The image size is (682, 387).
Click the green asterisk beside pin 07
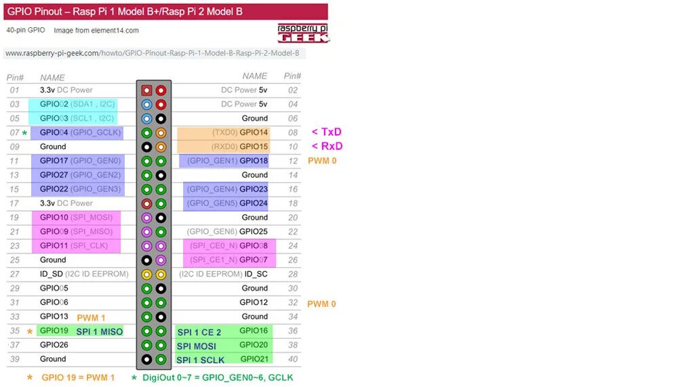tap(25, 133)
